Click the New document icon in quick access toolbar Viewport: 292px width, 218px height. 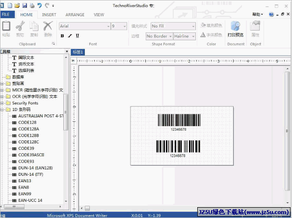click(x=10, y=5)
